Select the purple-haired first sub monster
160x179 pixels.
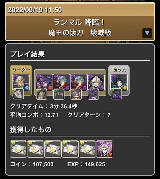pyautogui.click(x=44, y=83)
